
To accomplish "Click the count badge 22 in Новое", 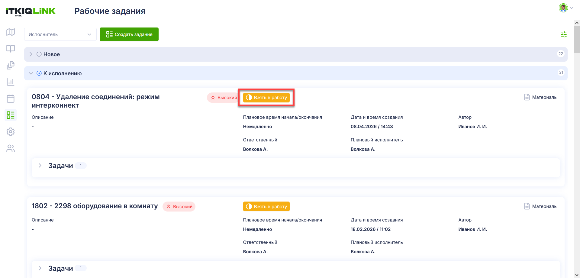I will 561,54.
